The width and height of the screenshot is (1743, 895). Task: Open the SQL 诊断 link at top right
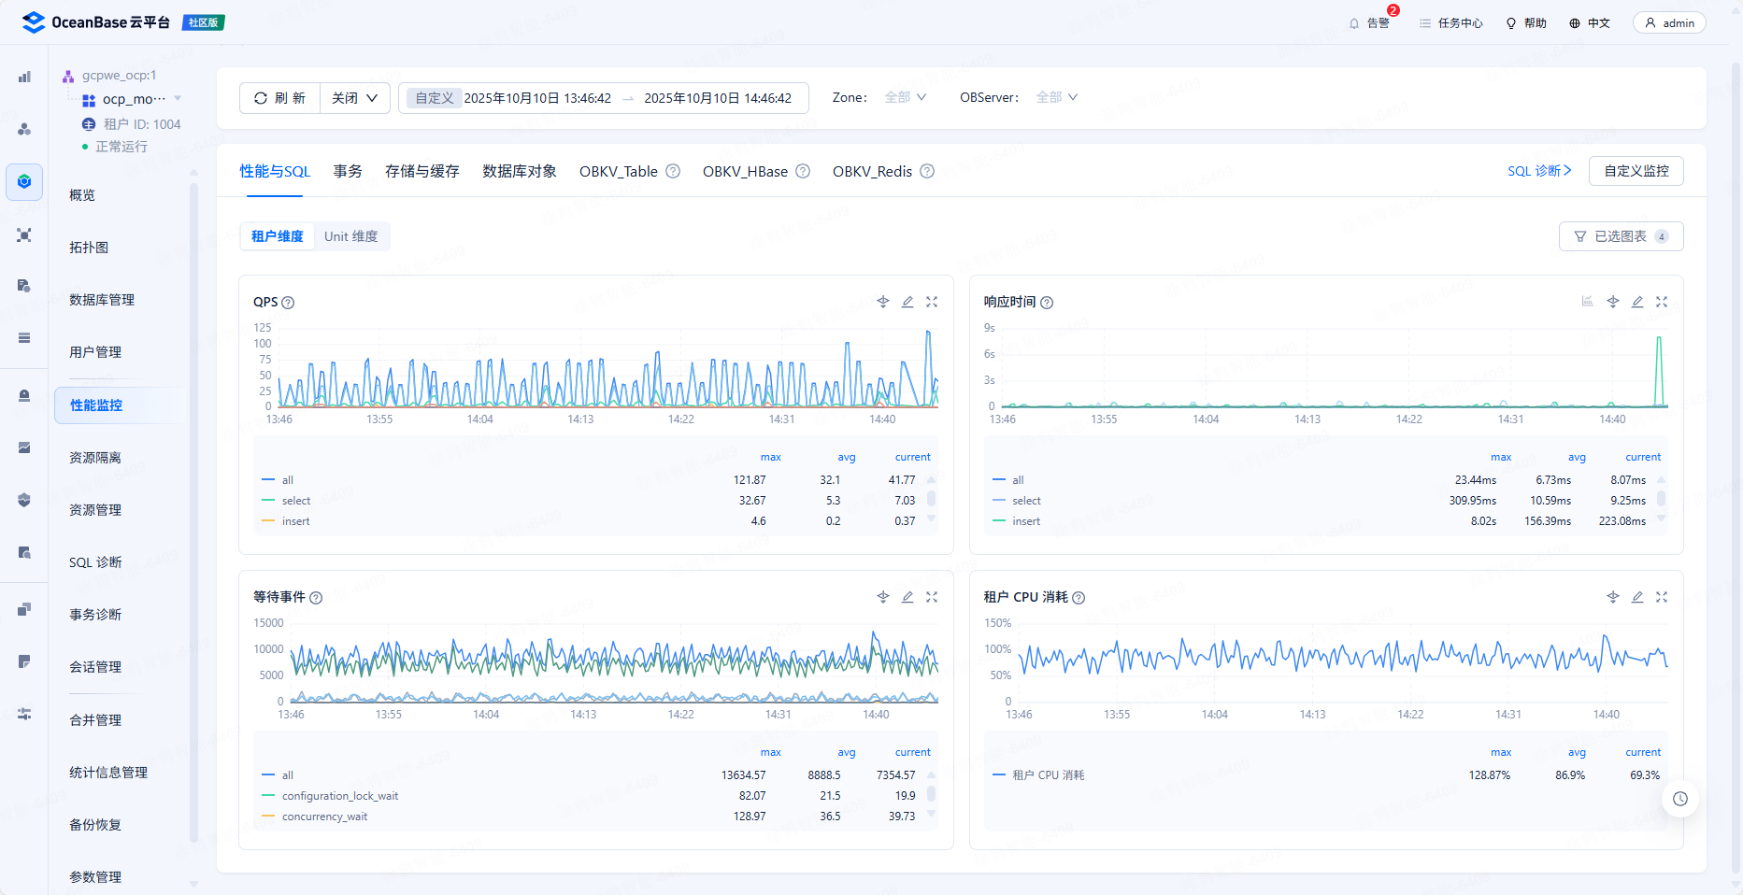click(1538, 171)
